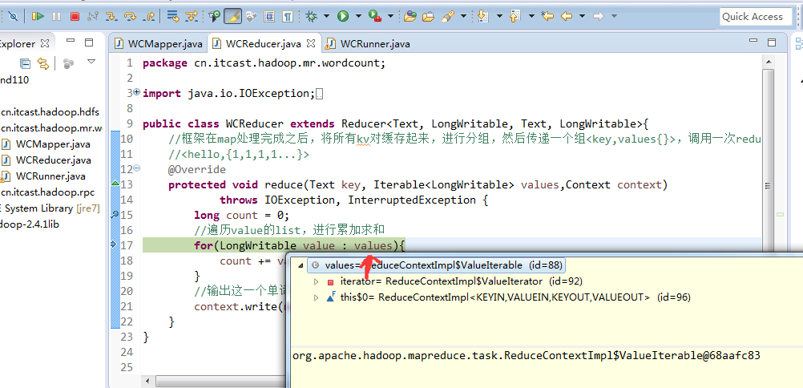Open the Run launch dropdown arrow
The image size is (803, 388).
click(358, 16)
